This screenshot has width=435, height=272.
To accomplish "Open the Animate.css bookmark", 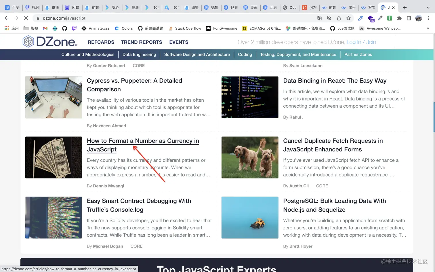I will [96, 28].
